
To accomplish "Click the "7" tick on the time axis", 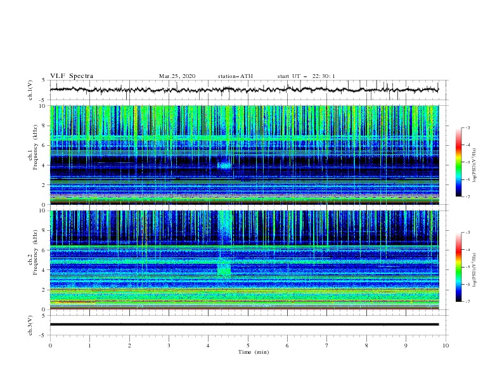I will 327,346.
